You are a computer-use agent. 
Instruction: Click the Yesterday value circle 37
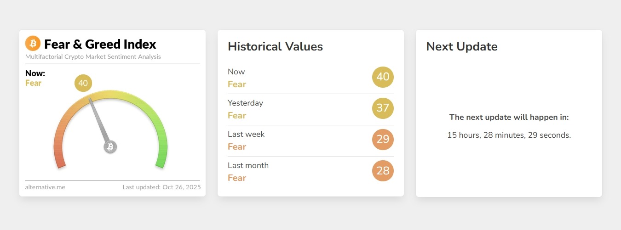(x=383, y=108)
